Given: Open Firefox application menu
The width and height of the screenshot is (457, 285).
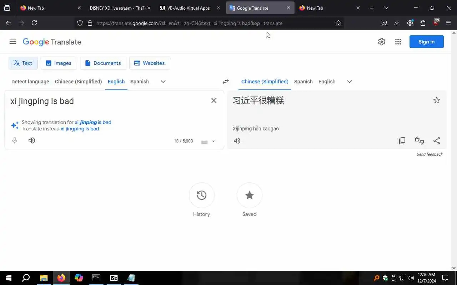Looking at the screenshot, I should click(448, 23).
